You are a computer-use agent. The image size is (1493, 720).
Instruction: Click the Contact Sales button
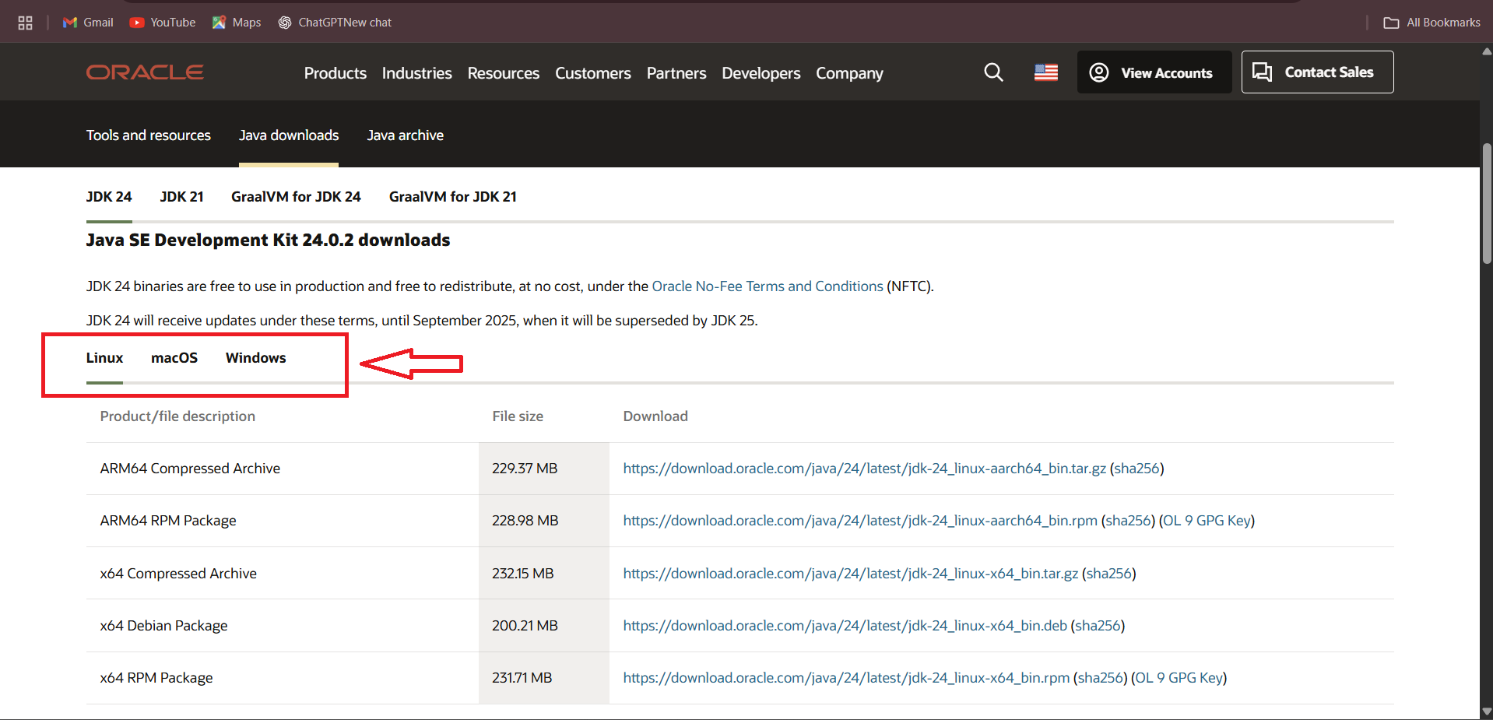[1317, 72]
